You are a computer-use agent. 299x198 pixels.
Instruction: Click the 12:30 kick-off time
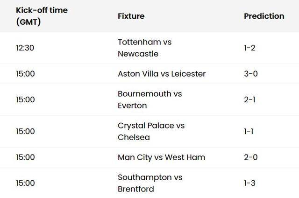coord(25,48)
